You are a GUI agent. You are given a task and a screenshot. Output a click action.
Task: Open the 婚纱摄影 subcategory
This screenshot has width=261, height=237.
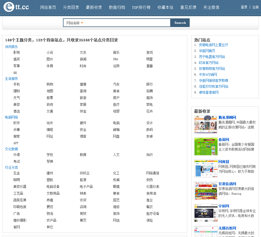pyautogui.click(x=20, y=220)
